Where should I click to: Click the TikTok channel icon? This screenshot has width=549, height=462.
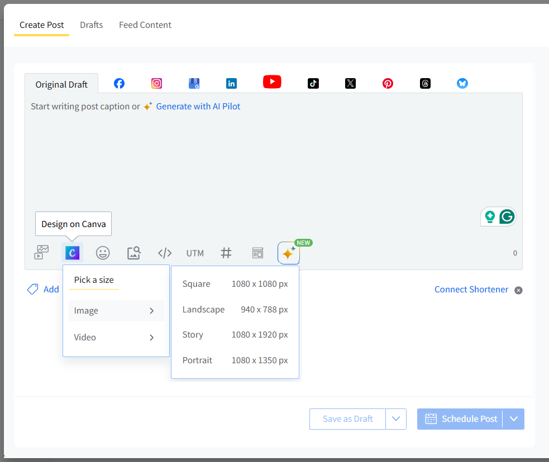[x=313, y=83]
